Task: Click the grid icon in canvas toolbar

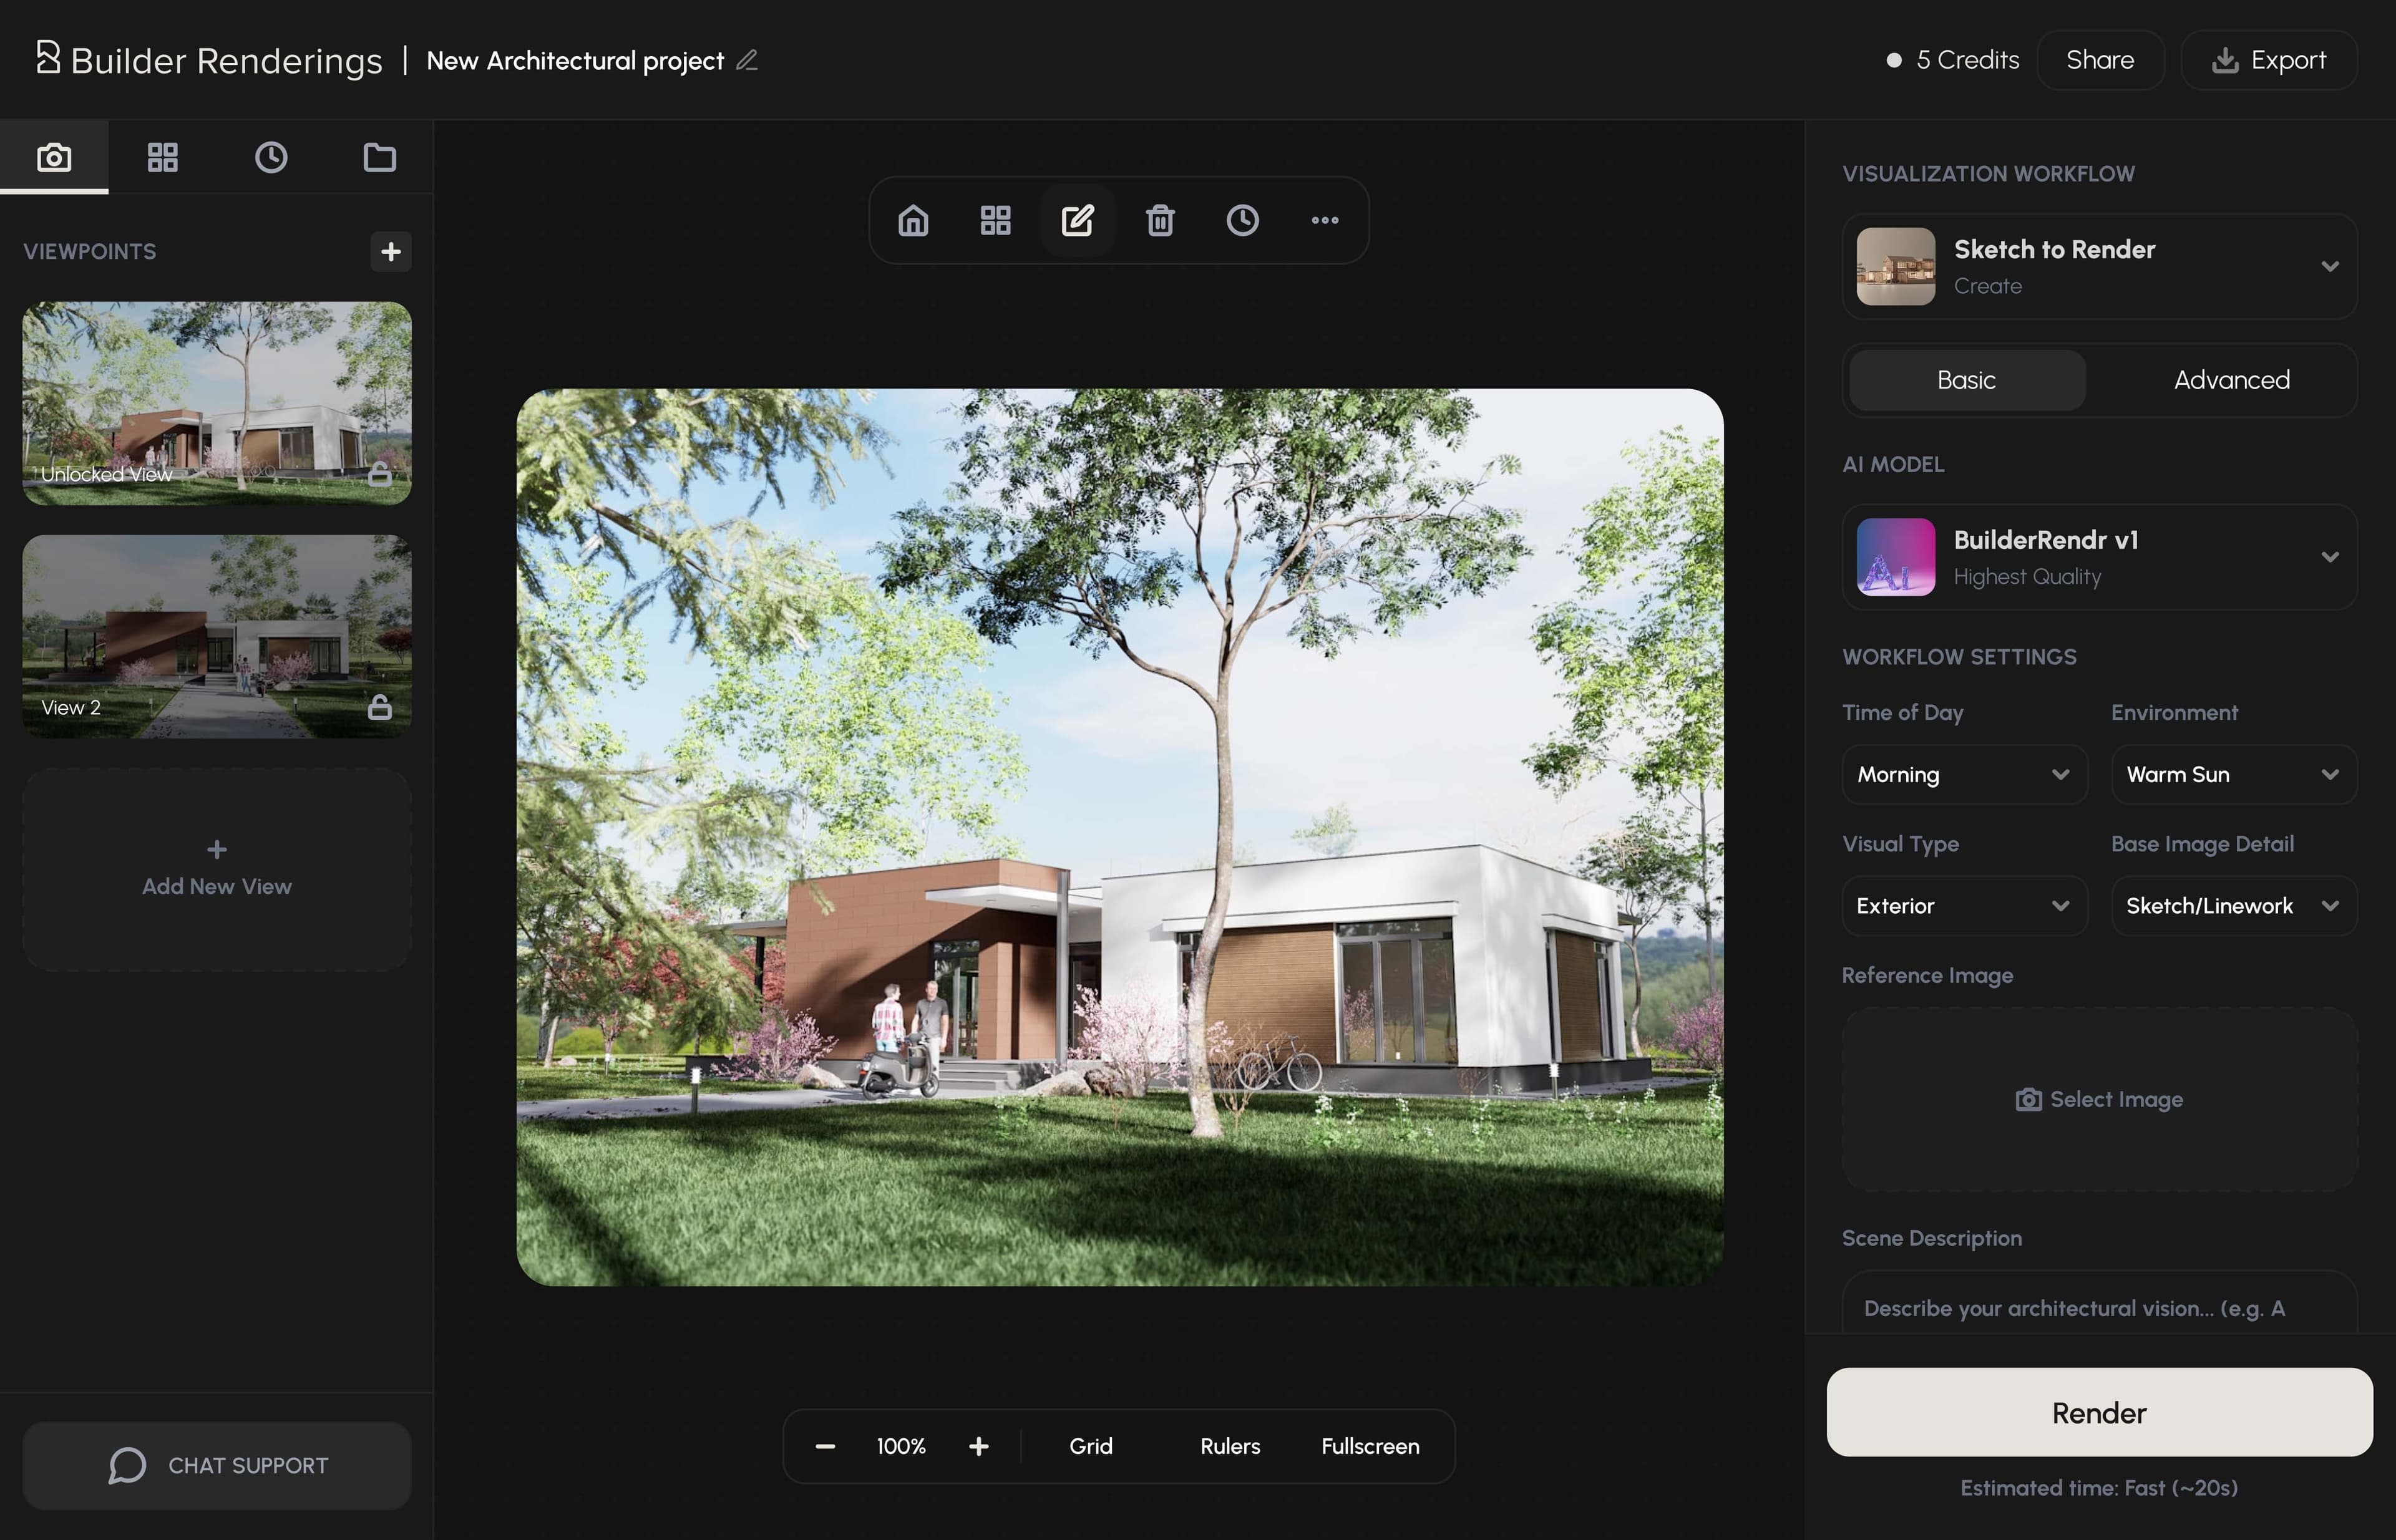Action: [995, 220]
